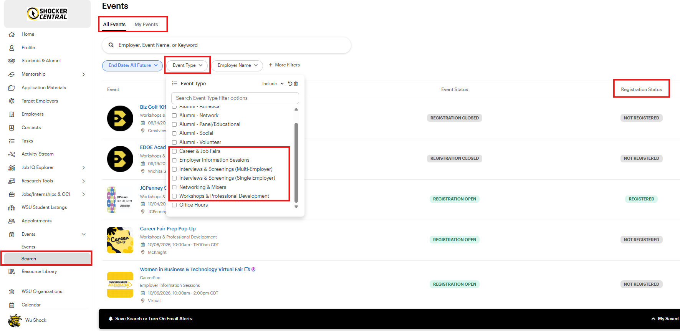Screen dimensions: 680x331
Task: Expand the Mentorship sidebar submenu
Action: point(84,74)
